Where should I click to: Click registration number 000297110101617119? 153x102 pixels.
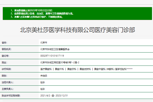(52, 56)
